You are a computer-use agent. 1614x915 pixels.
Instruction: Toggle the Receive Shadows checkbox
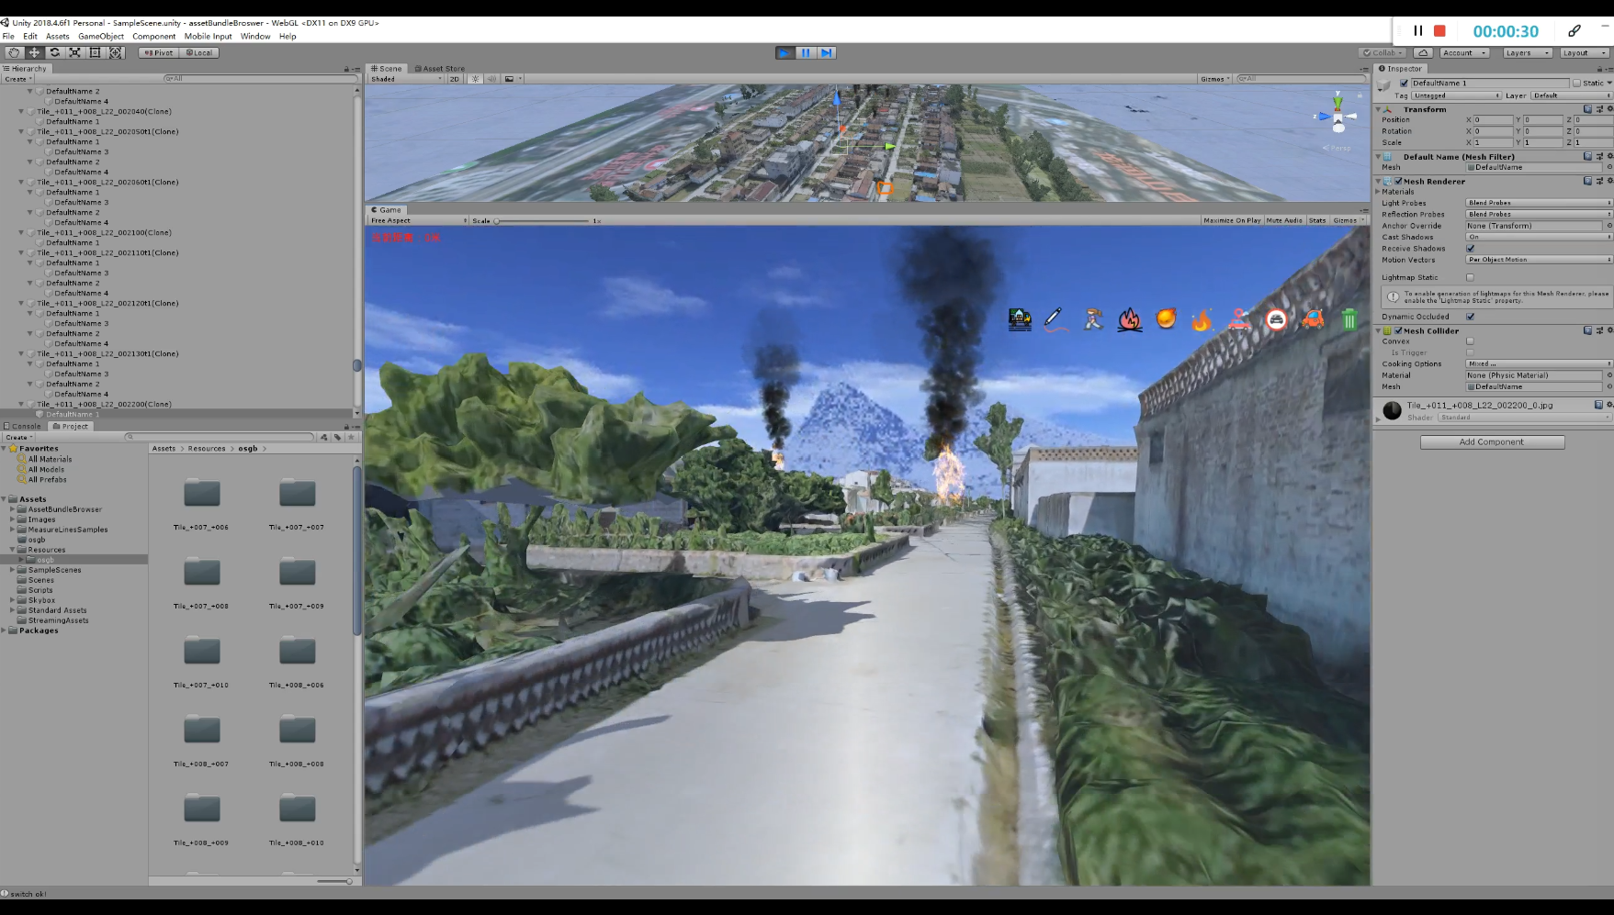point(1471,249)
